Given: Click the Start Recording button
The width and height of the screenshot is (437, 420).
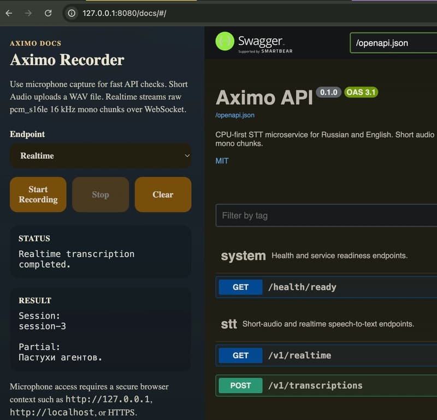Looking at the screenshot, I should [38, 194].
